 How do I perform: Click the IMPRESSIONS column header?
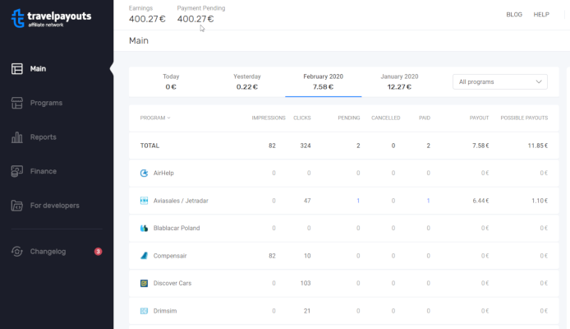pyautogui.click(x=269, y=118)
